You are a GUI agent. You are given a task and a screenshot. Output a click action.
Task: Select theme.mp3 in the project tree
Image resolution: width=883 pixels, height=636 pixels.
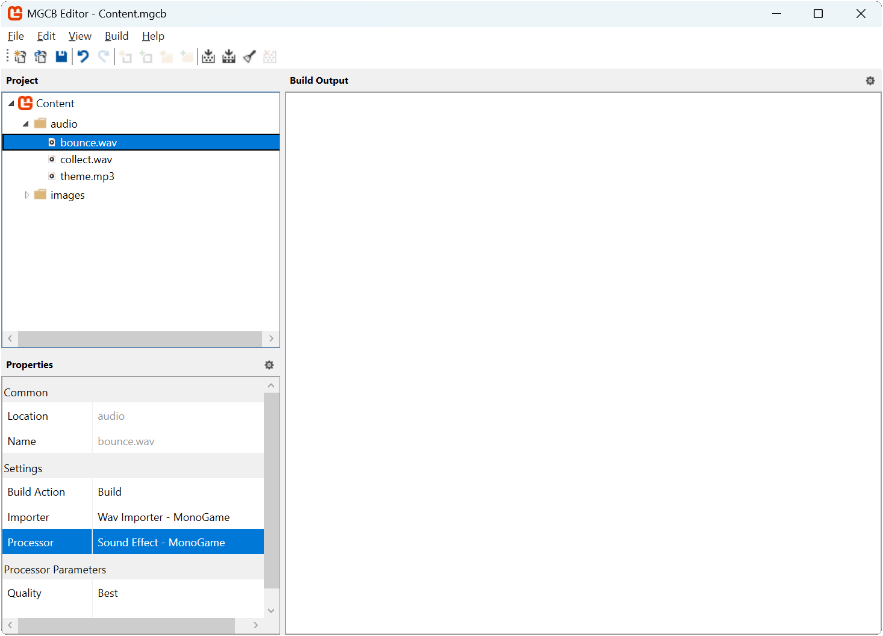tap(87, 176)
